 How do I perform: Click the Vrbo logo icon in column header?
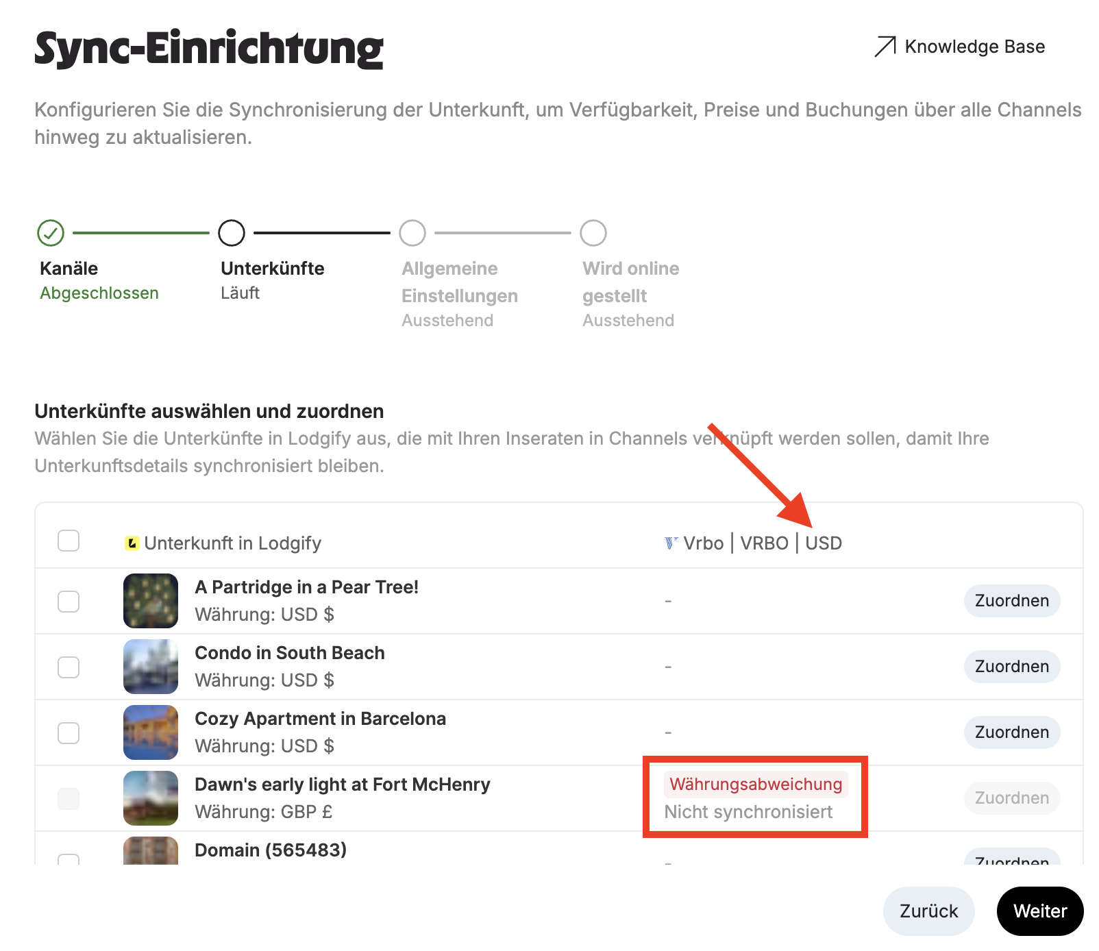pos(671,543)
